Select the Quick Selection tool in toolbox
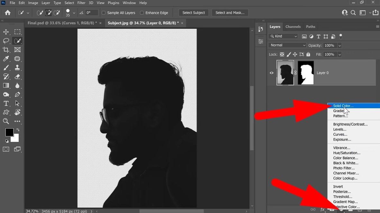Viewport: 380px width, 213px height. (17, 41)
